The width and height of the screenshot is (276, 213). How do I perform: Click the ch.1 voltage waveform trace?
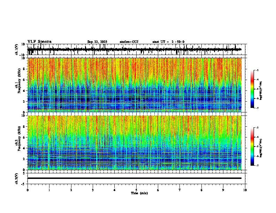point(135,49)
